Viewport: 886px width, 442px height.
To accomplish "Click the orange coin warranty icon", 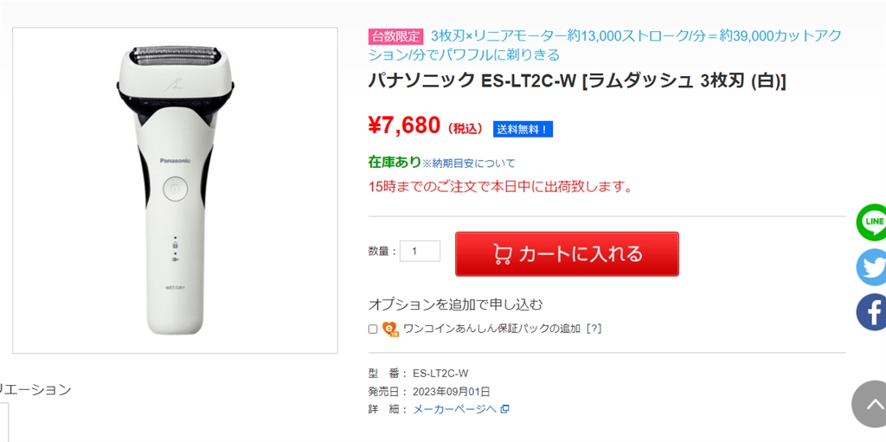I will pyautogui.click(x=390, y=329).
